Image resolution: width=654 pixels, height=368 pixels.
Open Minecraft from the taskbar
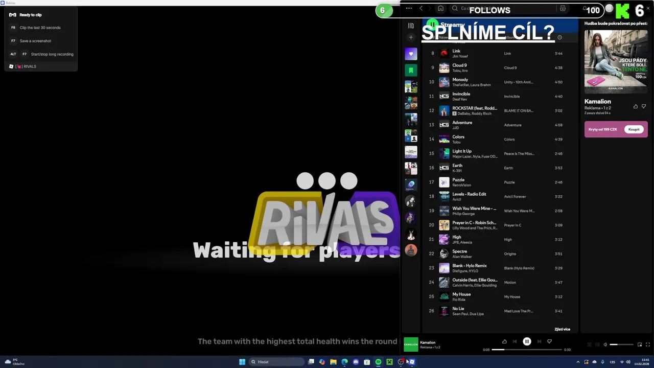[389, 362]
